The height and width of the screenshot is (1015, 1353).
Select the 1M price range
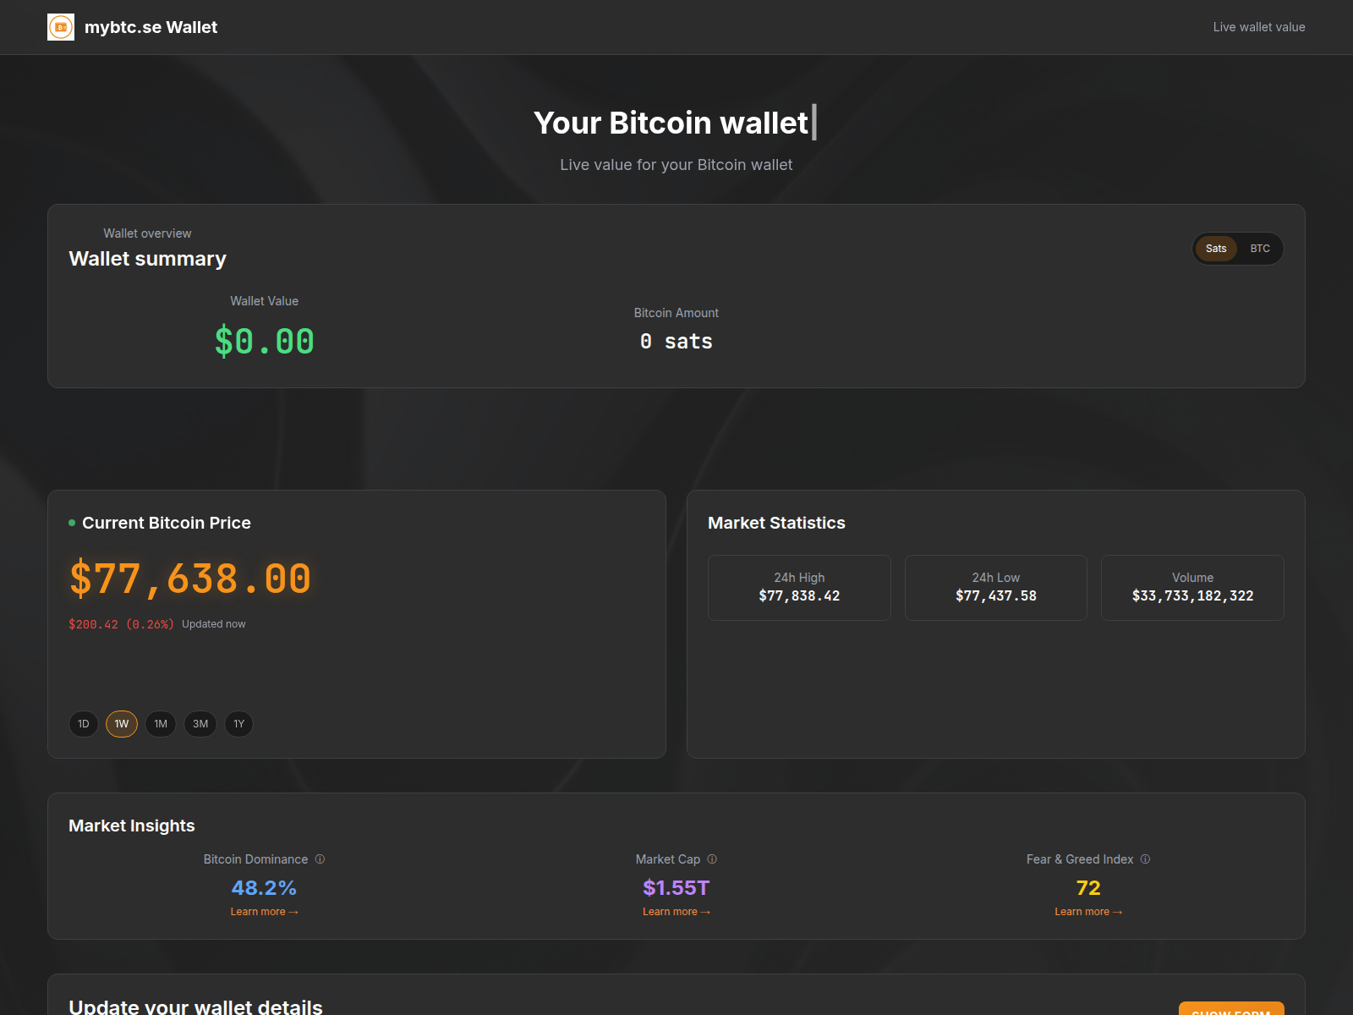click(x=161, y=724)
